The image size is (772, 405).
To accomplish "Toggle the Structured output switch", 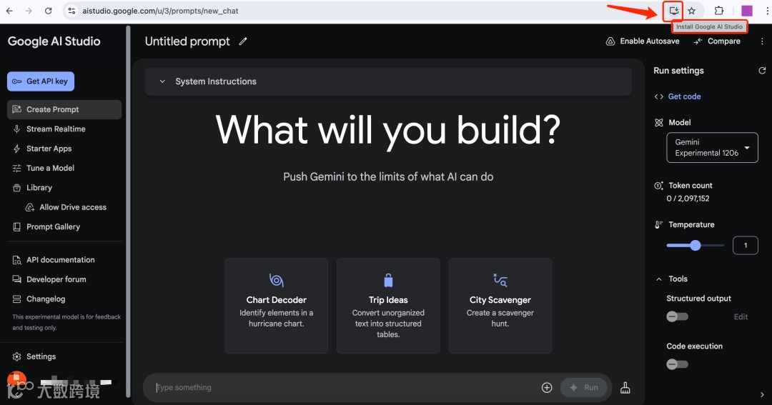I will point(677,317).
